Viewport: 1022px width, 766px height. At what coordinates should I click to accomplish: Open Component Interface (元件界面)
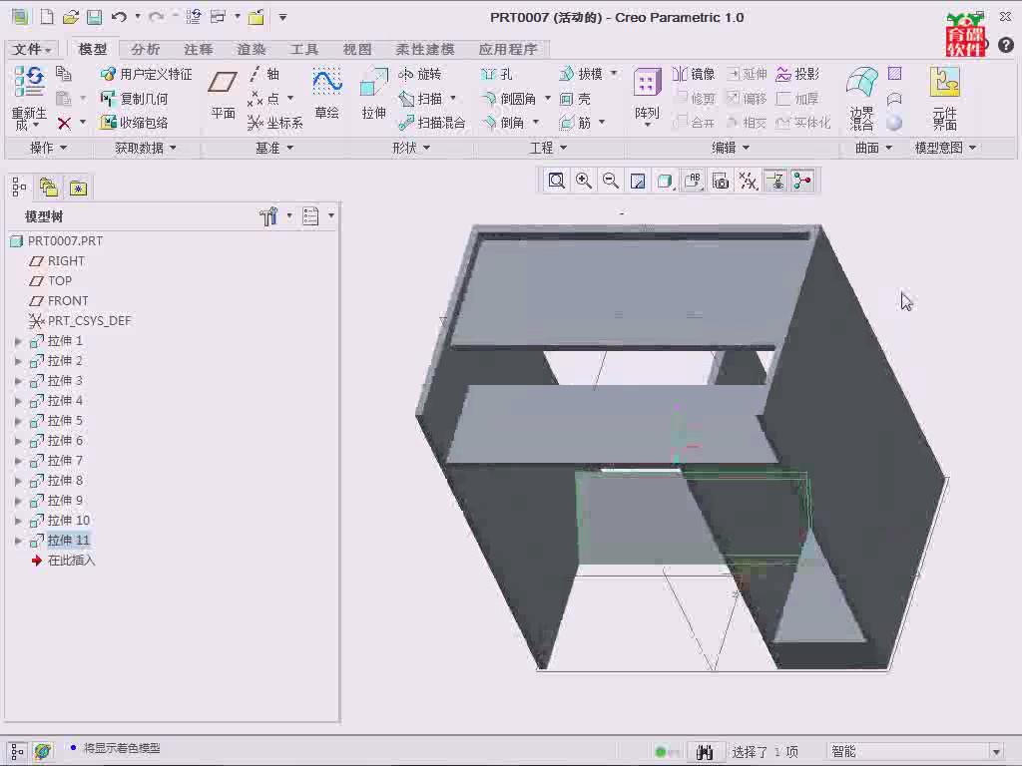944,98
